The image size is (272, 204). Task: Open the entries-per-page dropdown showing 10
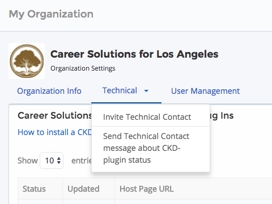[x=52, y=160]
